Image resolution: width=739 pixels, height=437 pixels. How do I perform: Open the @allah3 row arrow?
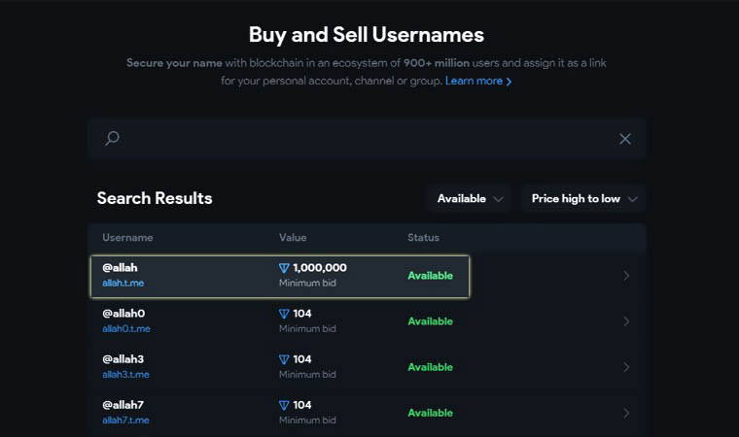pyautogui.click(x=626, y=367)
